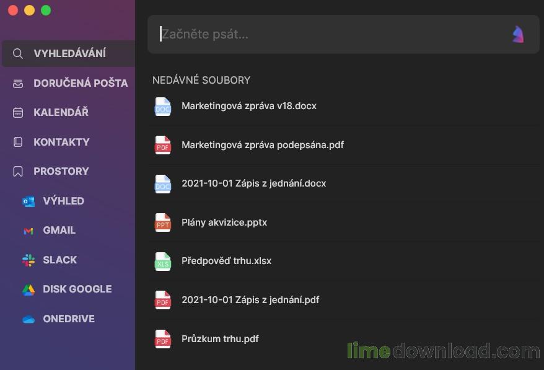This screenshot has height=370, width=544.
Task: Open 2021-10-01 Zápis z jednání.pdf file
Action: 250,300
